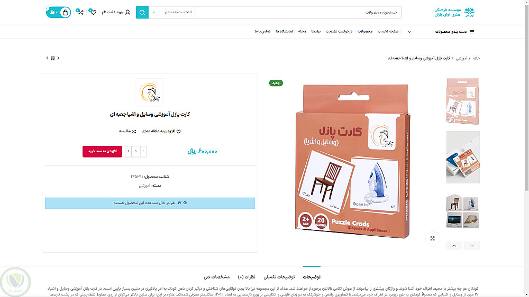
Task: Click مقایسه to compare this product
Action: (127, 131)
